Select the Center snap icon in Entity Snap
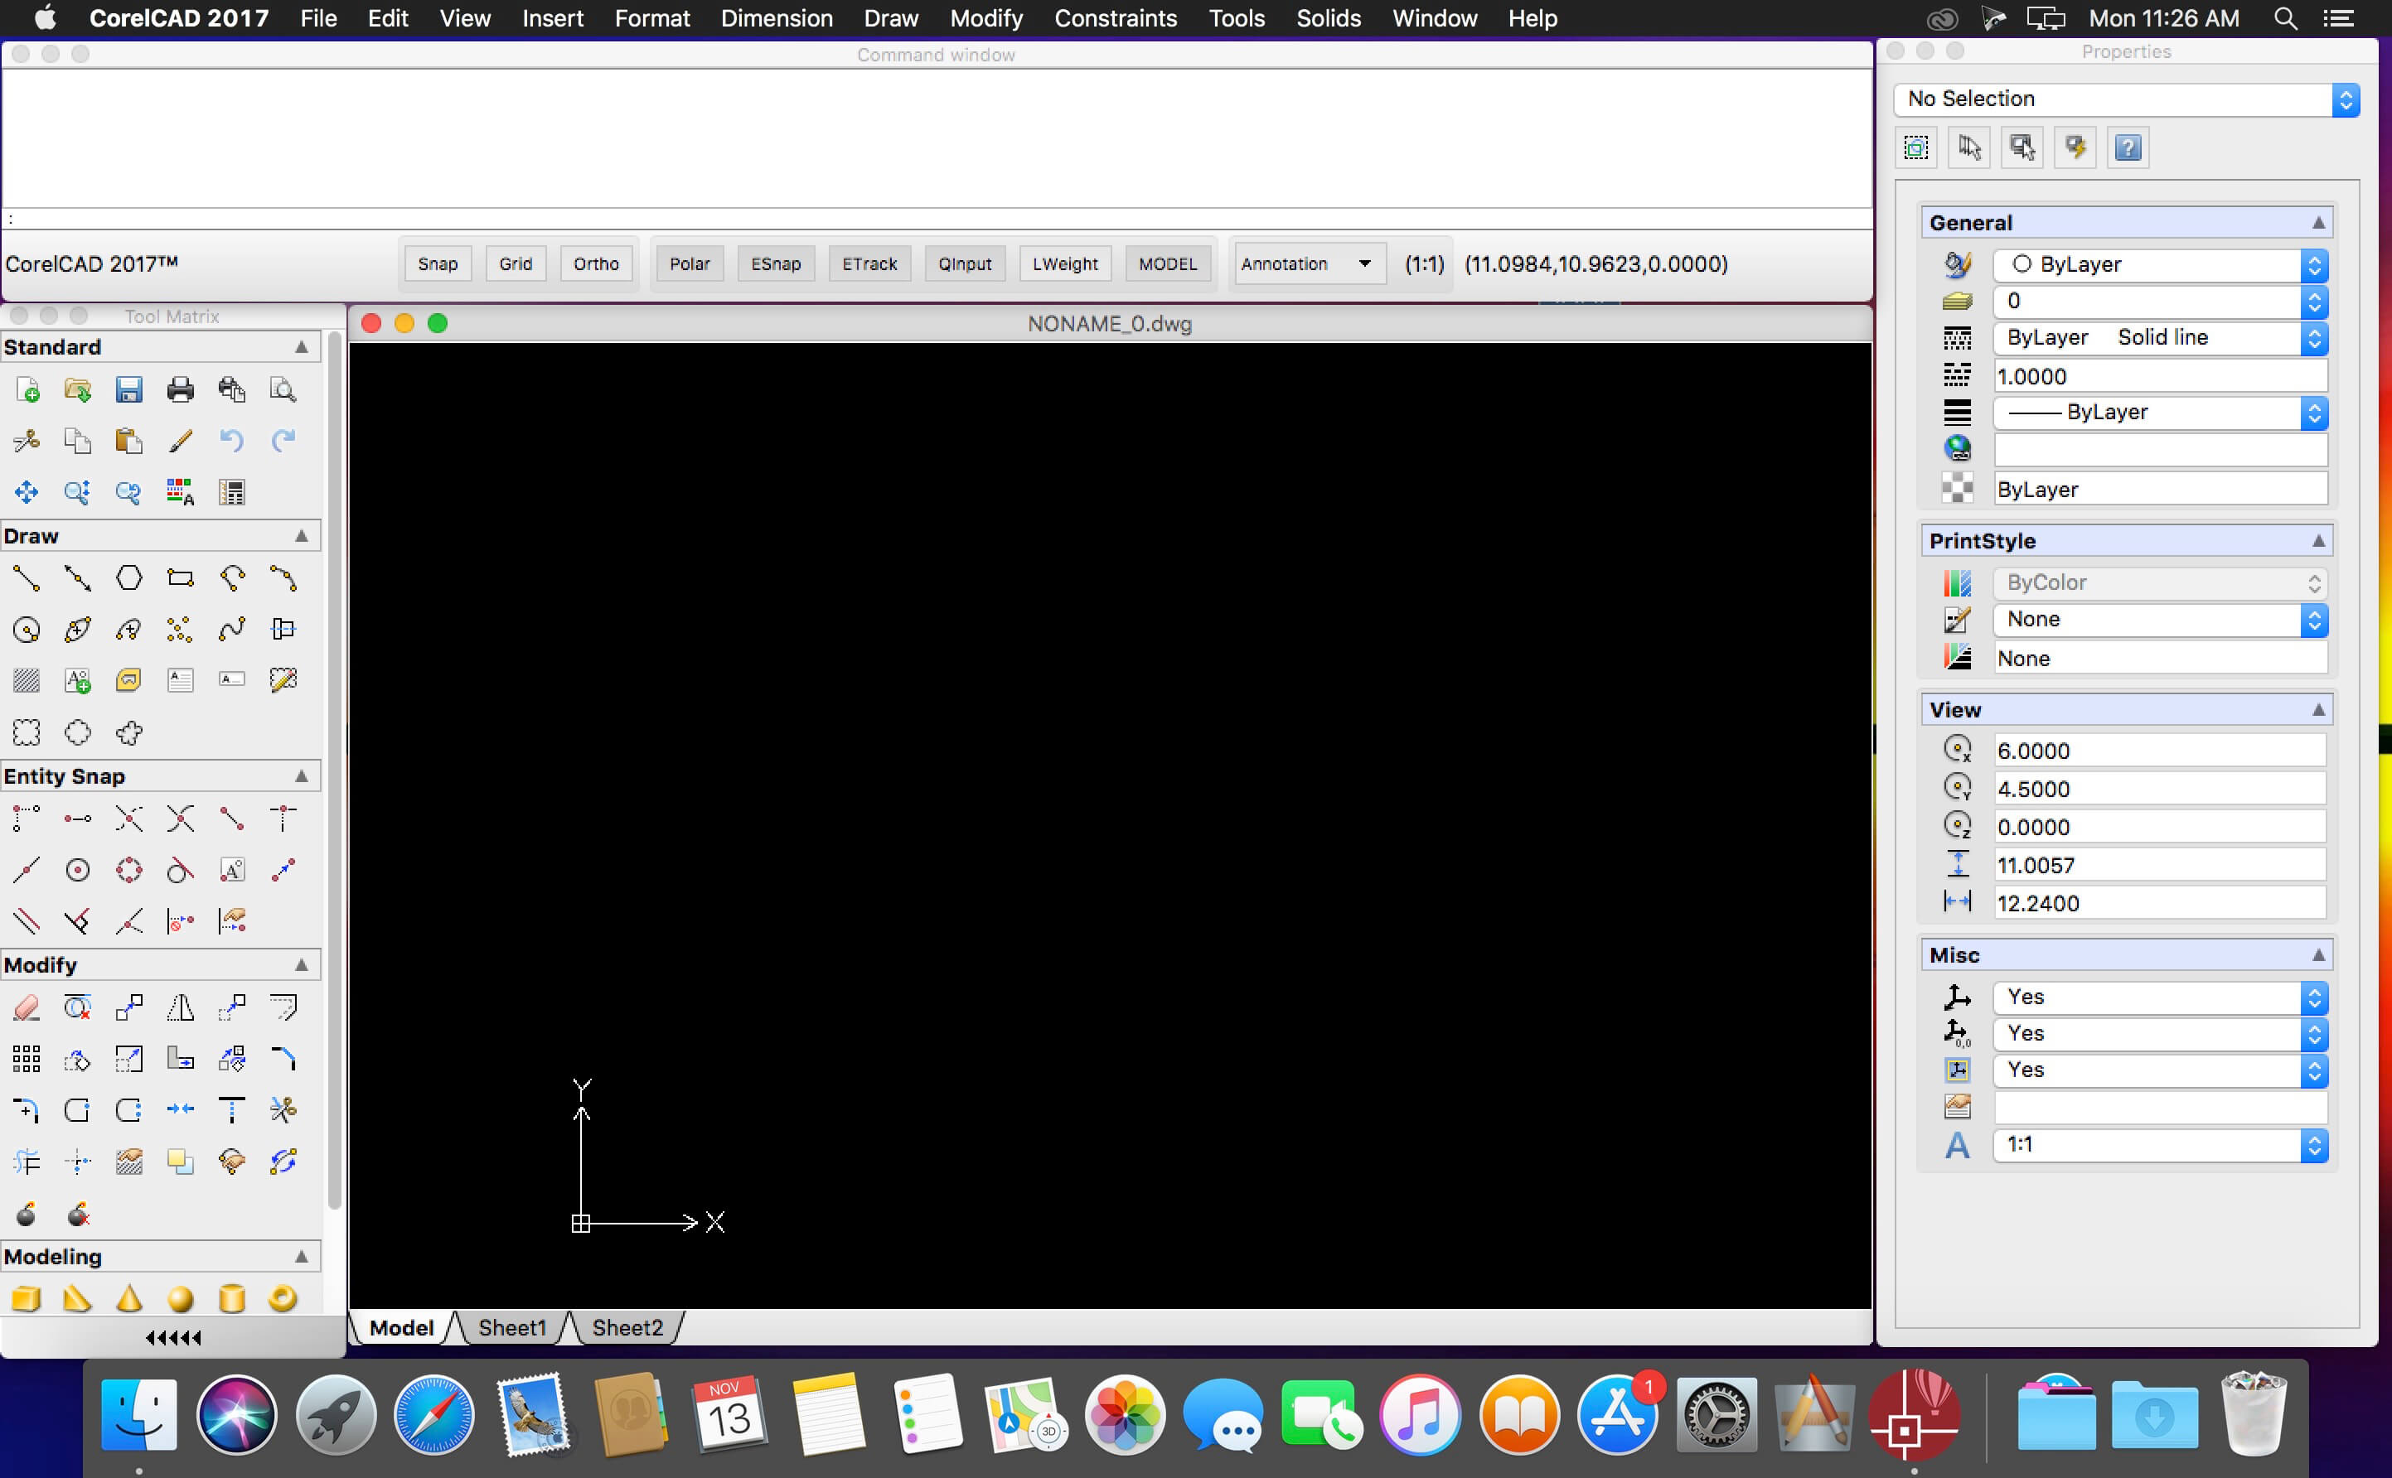This screenshot has width=2392, height=1478. point(78,870)
